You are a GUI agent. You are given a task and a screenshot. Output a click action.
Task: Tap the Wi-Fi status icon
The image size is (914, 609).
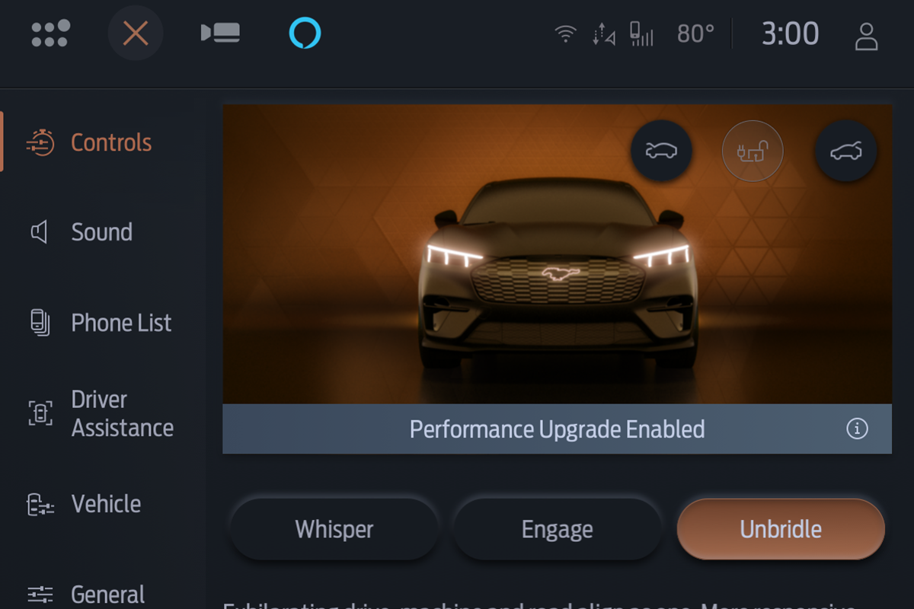pyautogui.click(x=565, y=34)
